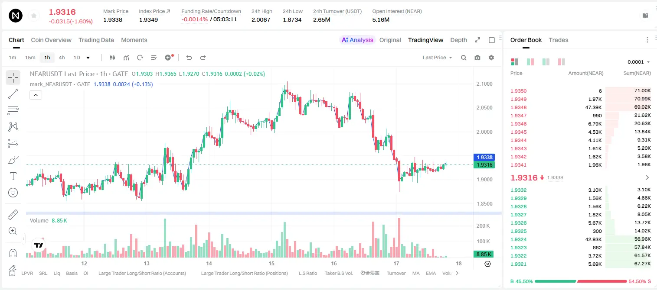Select the ruler measure tool
Viewport: 657px width, 290px height.
coord(13,215)
